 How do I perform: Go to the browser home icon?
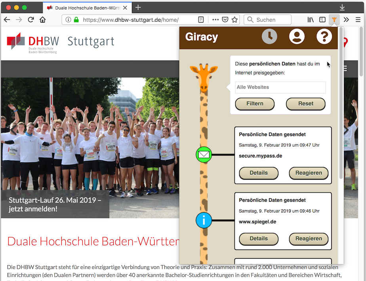point(42,19)
